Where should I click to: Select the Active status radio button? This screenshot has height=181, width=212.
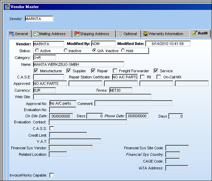pyautogui.click(x=37, y=50)
